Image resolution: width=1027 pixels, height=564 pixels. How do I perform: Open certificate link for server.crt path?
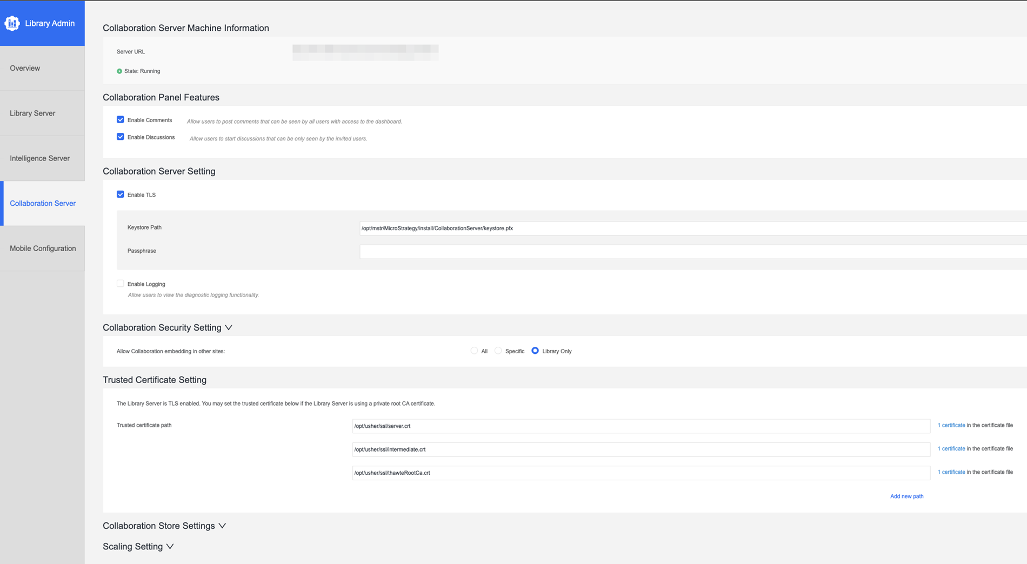(951, 426)
